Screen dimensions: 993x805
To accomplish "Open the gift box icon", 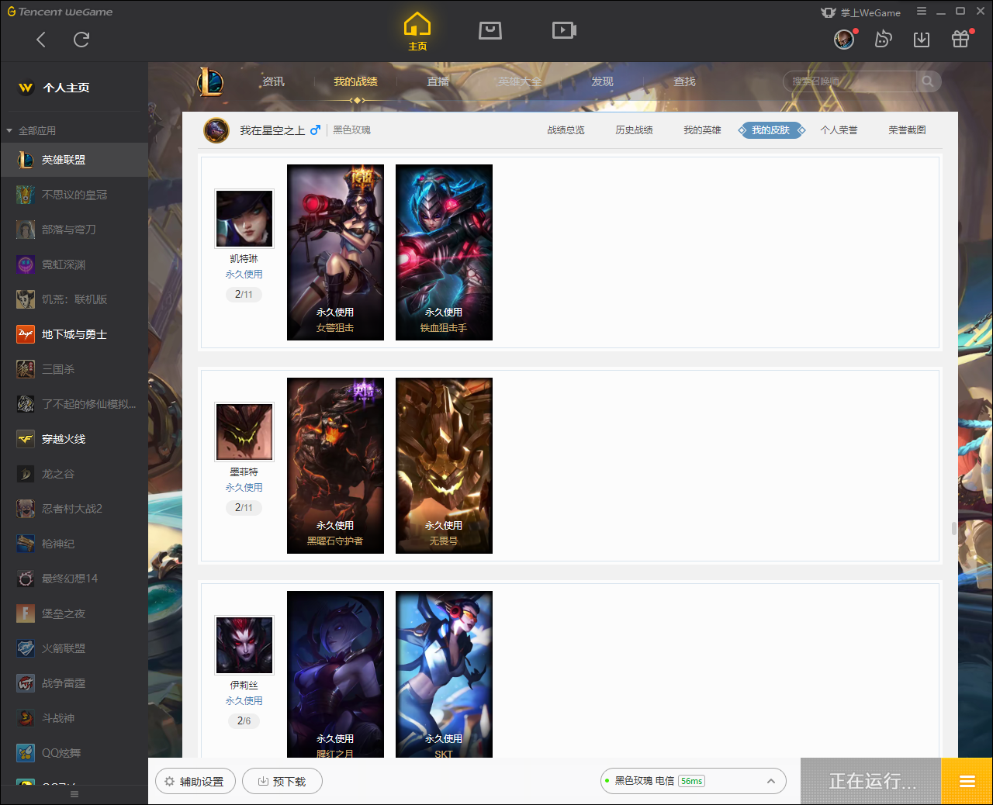I will (960, 40).
